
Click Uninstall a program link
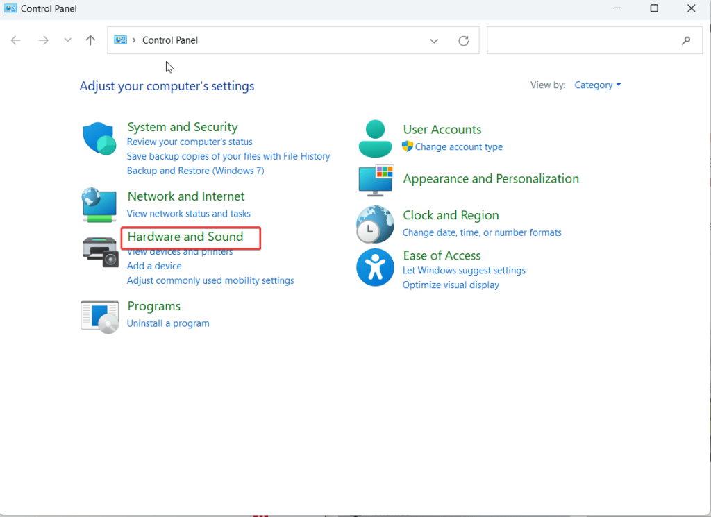click(x=168, y=323)
